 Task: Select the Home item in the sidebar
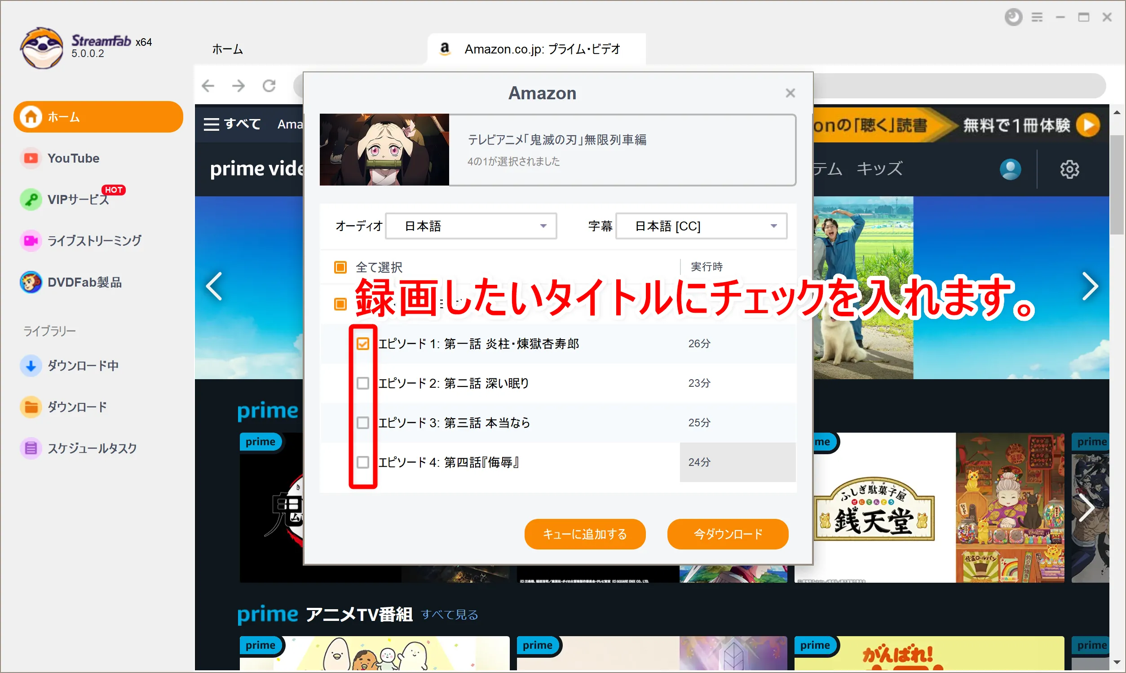(98, 117)
